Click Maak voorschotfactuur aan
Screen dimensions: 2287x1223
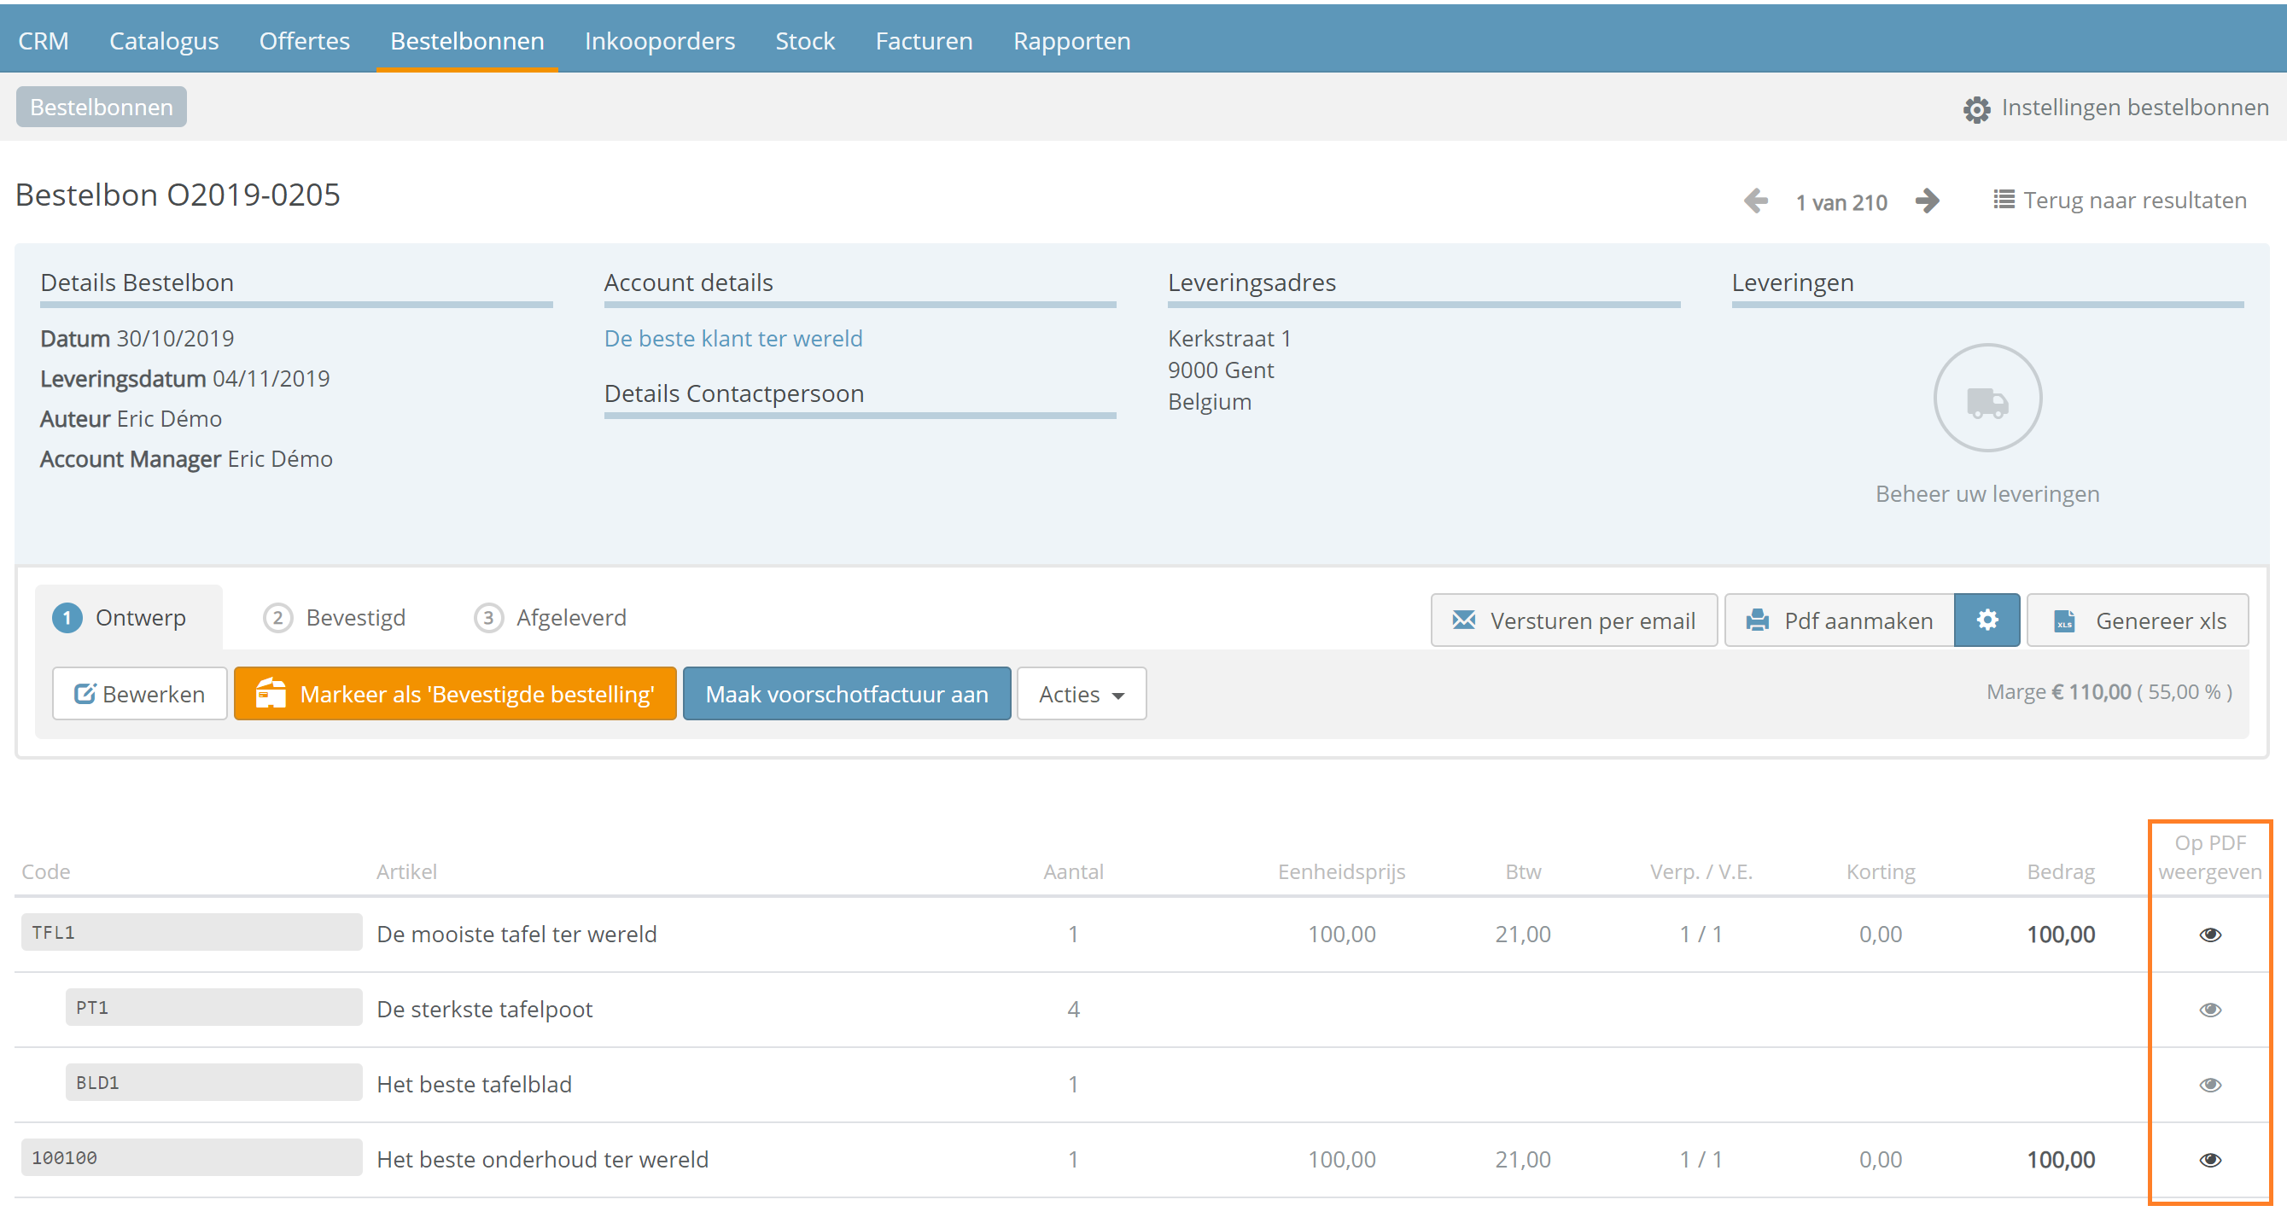click(x=846, y=693)
